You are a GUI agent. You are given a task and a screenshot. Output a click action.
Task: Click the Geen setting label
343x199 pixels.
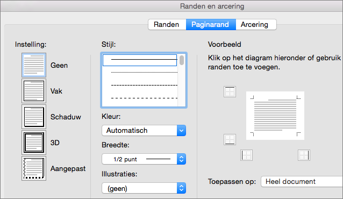pos(59,65)
